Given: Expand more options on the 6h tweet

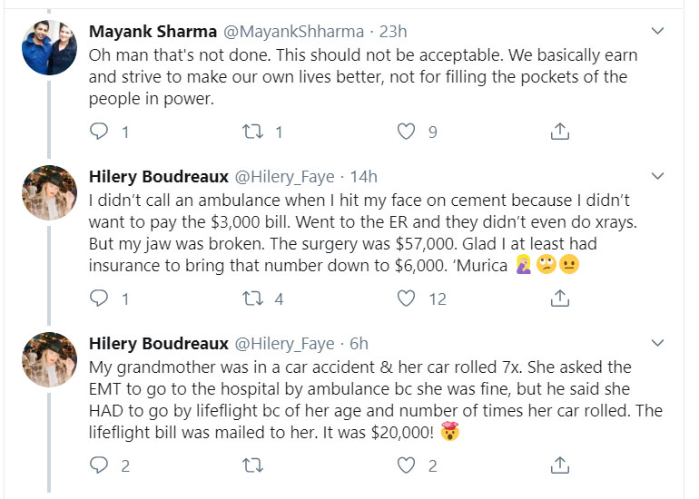Looking at the screenshot, I should tap(658, 342).
